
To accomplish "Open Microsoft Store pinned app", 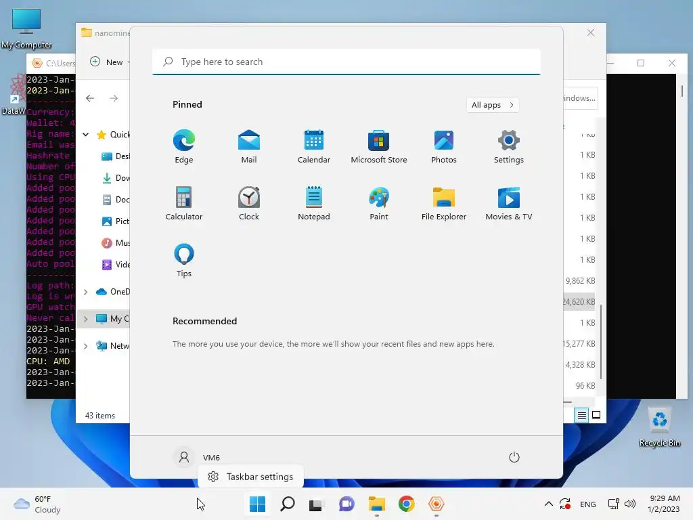I will (379, 146).
